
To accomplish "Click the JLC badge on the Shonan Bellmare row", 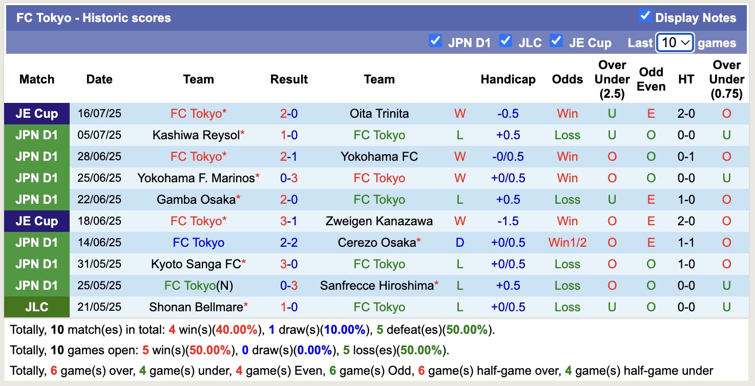I will pyautogui.click(x=36, y=307).
